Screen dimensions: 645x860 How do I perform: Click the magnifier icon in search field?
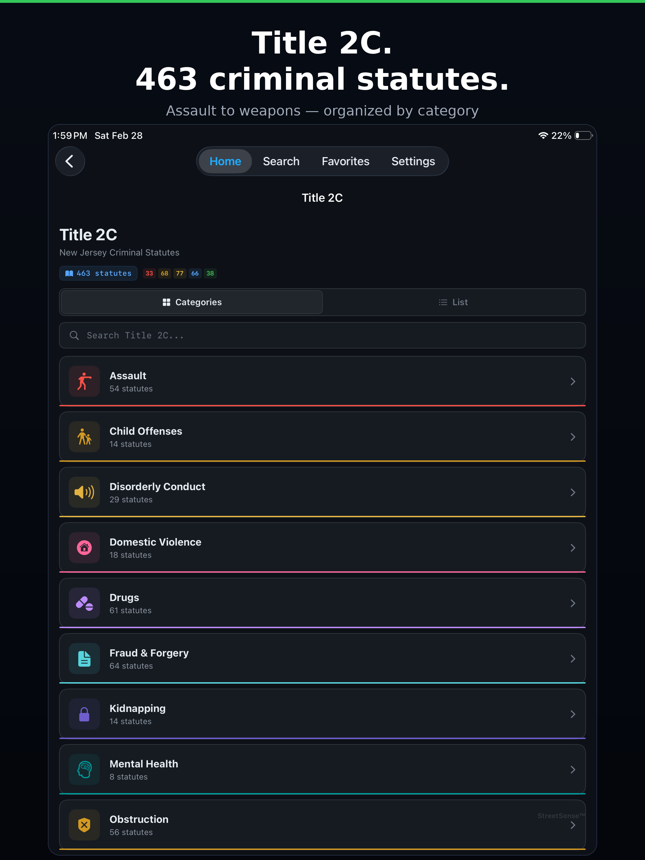74,336
